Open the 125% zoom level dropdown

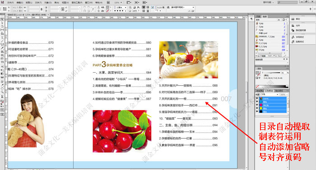118,3
